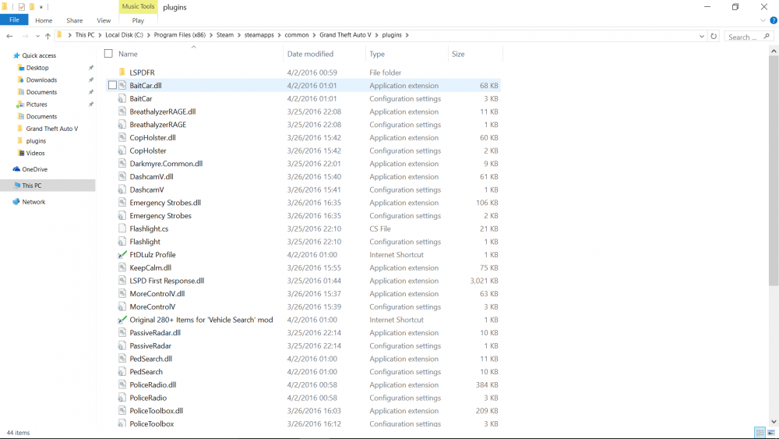Image resolution: width=779 pixels, height=439 pixels.
Task: Open the Play ribbon tab
Action: tap(138, 20)
